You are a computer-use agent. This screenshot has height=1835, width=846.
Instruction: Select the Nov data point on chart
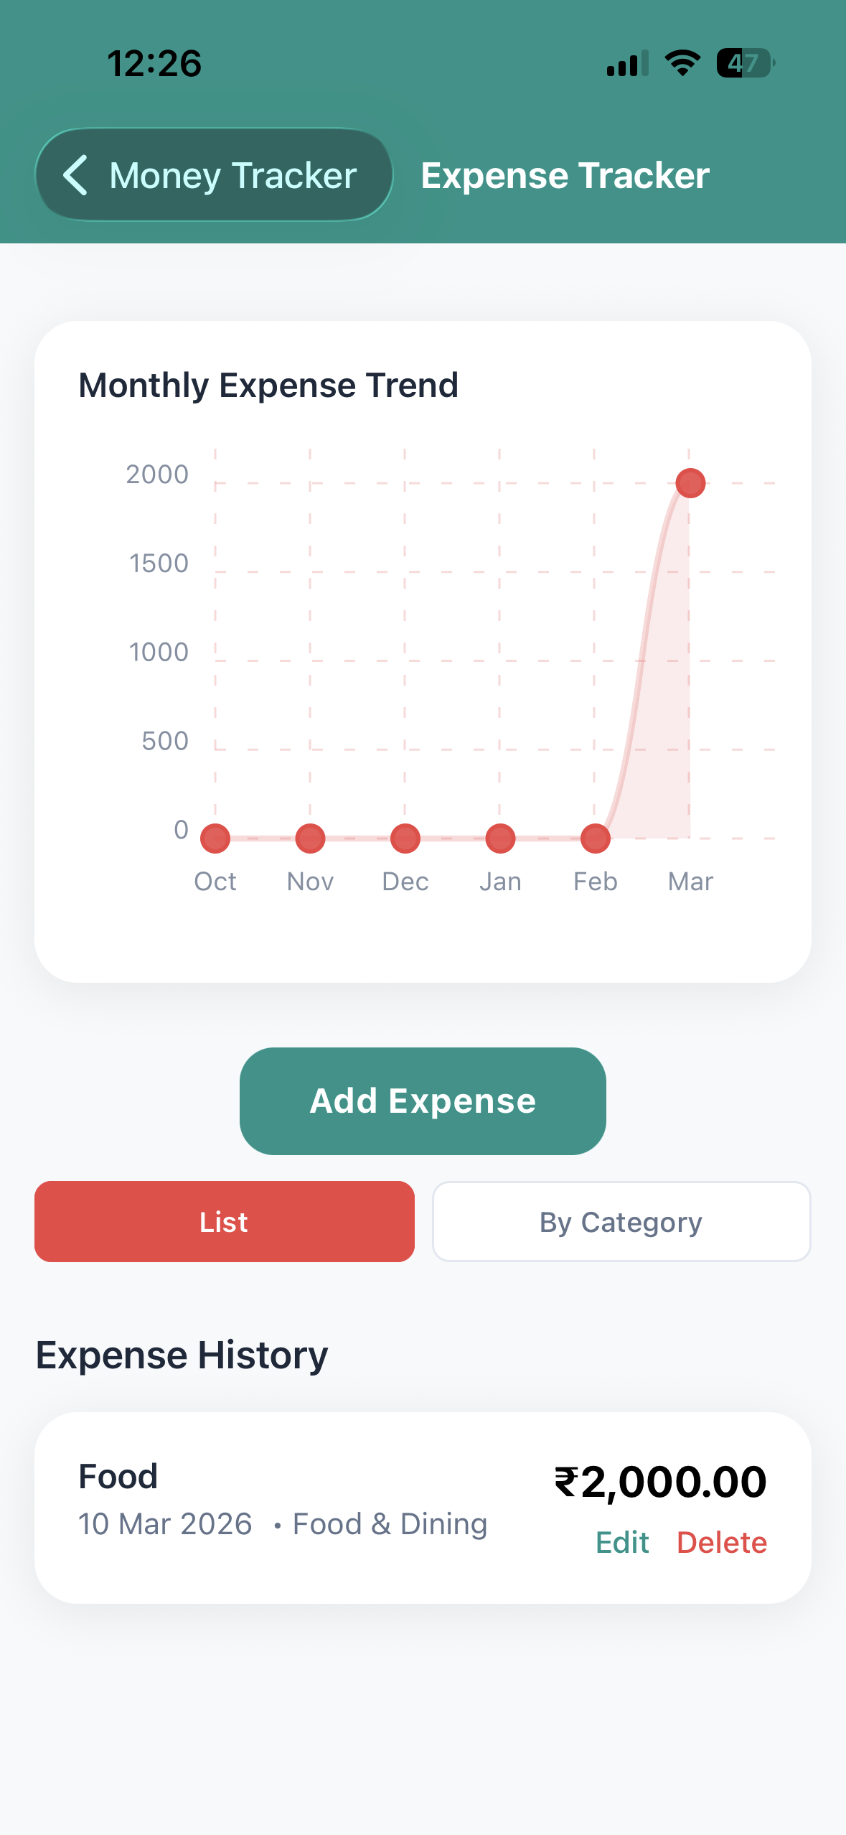point(310,839)
